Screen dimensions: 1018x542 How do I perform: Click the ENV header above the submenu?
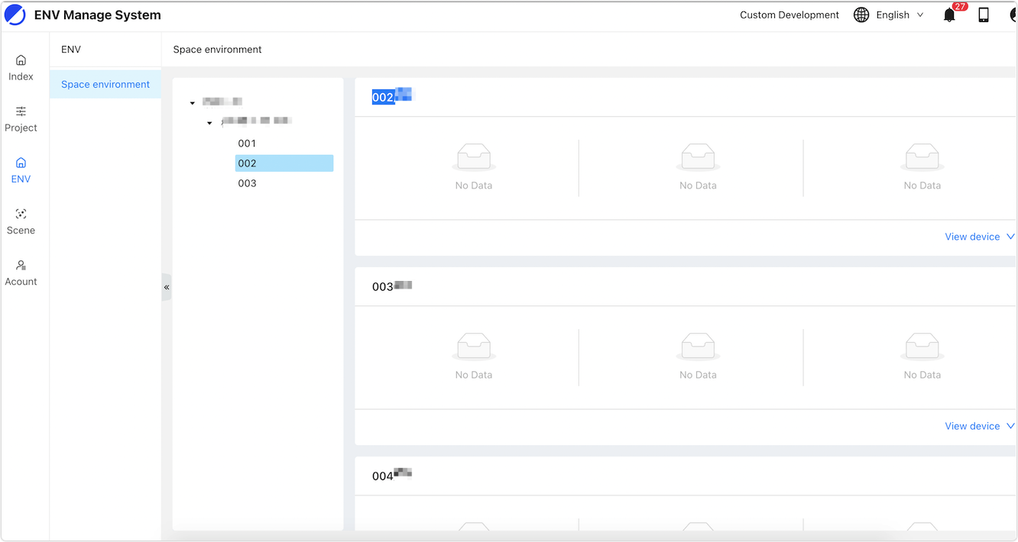coord(71,50)
